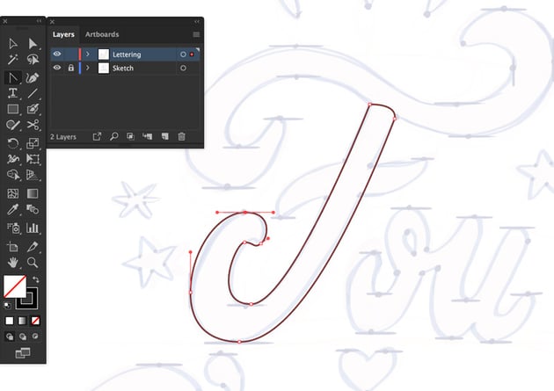Select the Direct Selection tool solid arrow
The width and height of the screenshot is (554, 391).
point(33,43)
